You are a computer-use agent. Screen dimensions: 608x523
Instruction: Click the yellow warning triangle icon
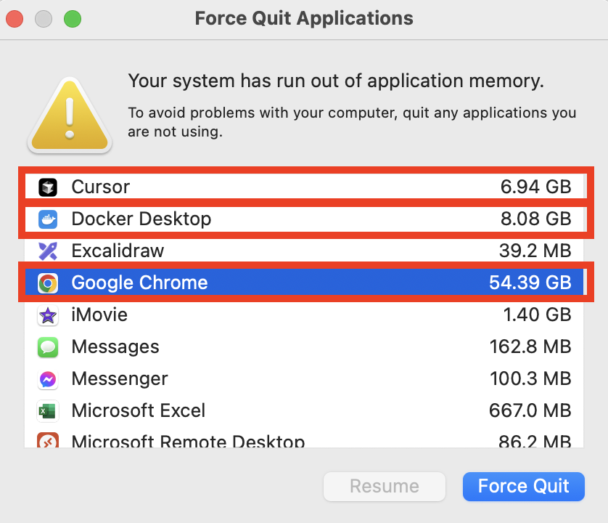tap(70, 115)
